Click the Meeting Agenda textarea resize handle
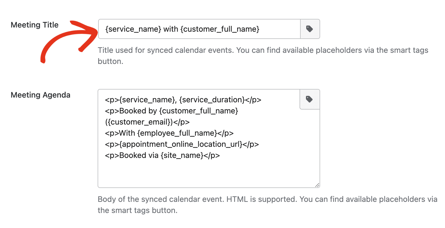Image resolution: width=445 pixels, height=228 pixels. 317,185
